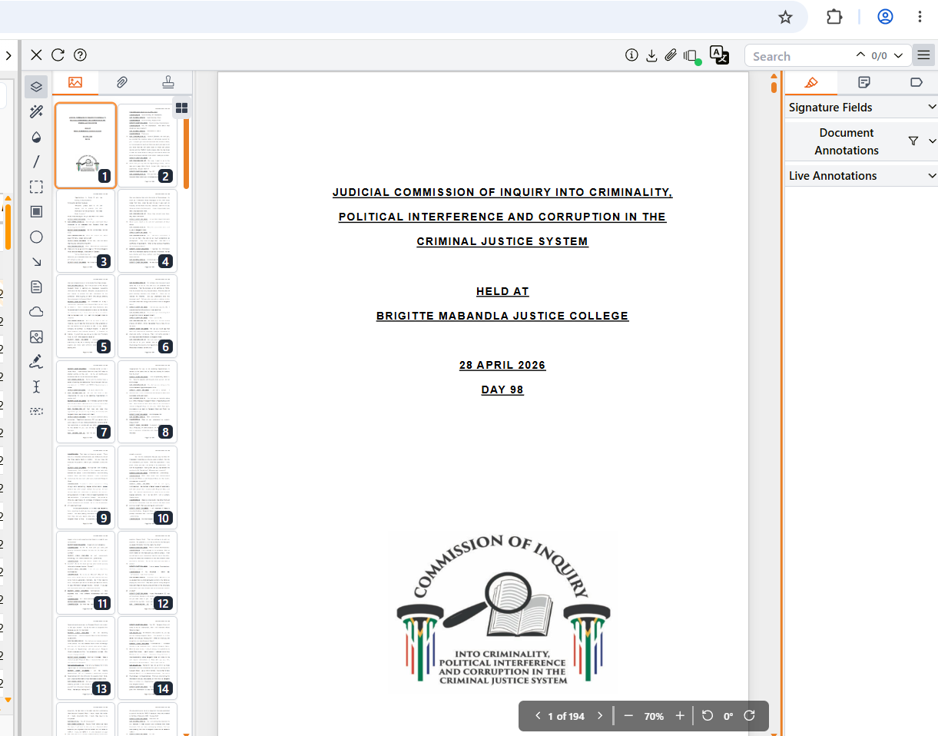
Task: Open the translate tool
Action: pos(719,55)
